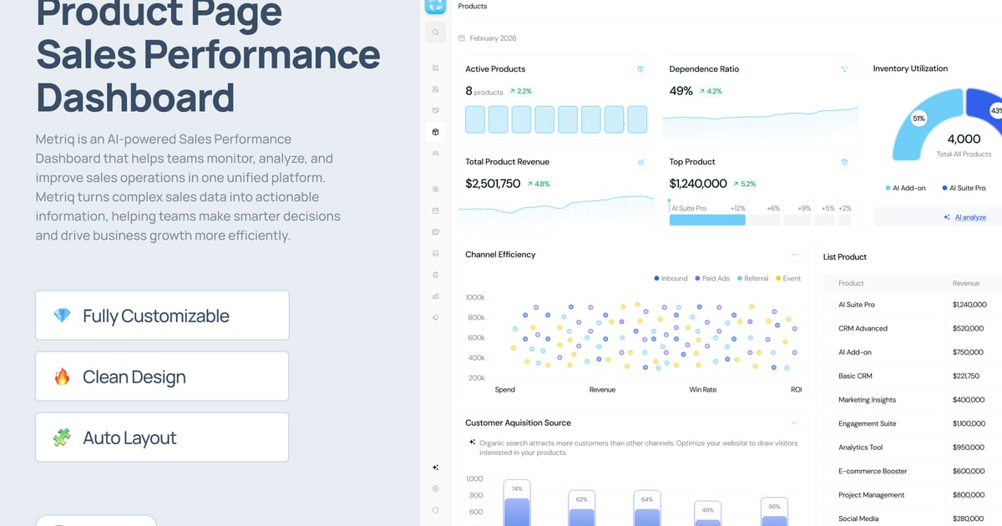
Task: Click the Products breadcrumb title
Action: 473,7
